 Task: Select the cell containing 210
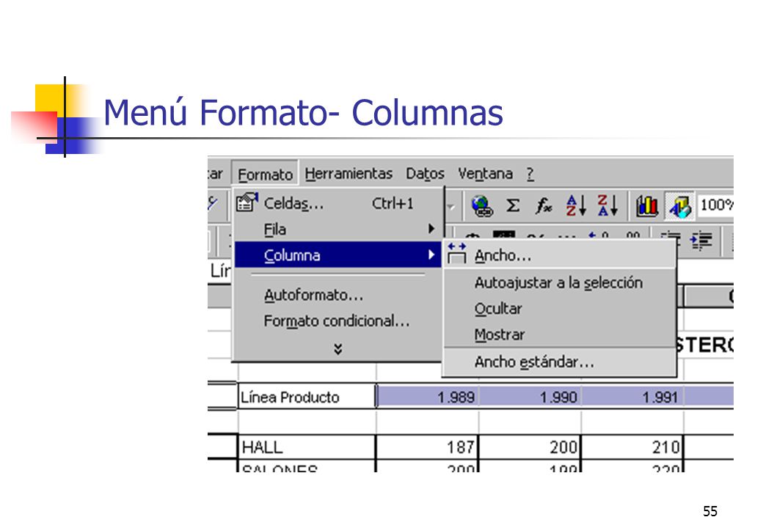(x=632, y=447)
